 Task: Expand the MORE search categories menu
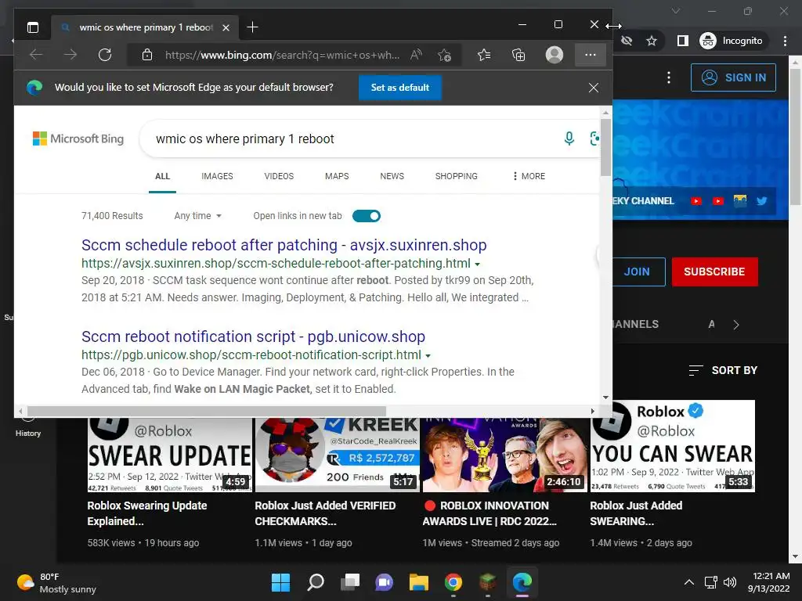point(529,176)
